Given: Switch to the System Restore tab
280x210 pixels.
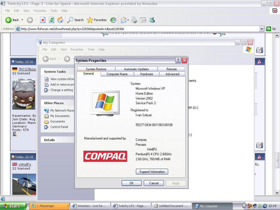Looking at the screenshot, I should pyautogui.click(x=96, y=69).
